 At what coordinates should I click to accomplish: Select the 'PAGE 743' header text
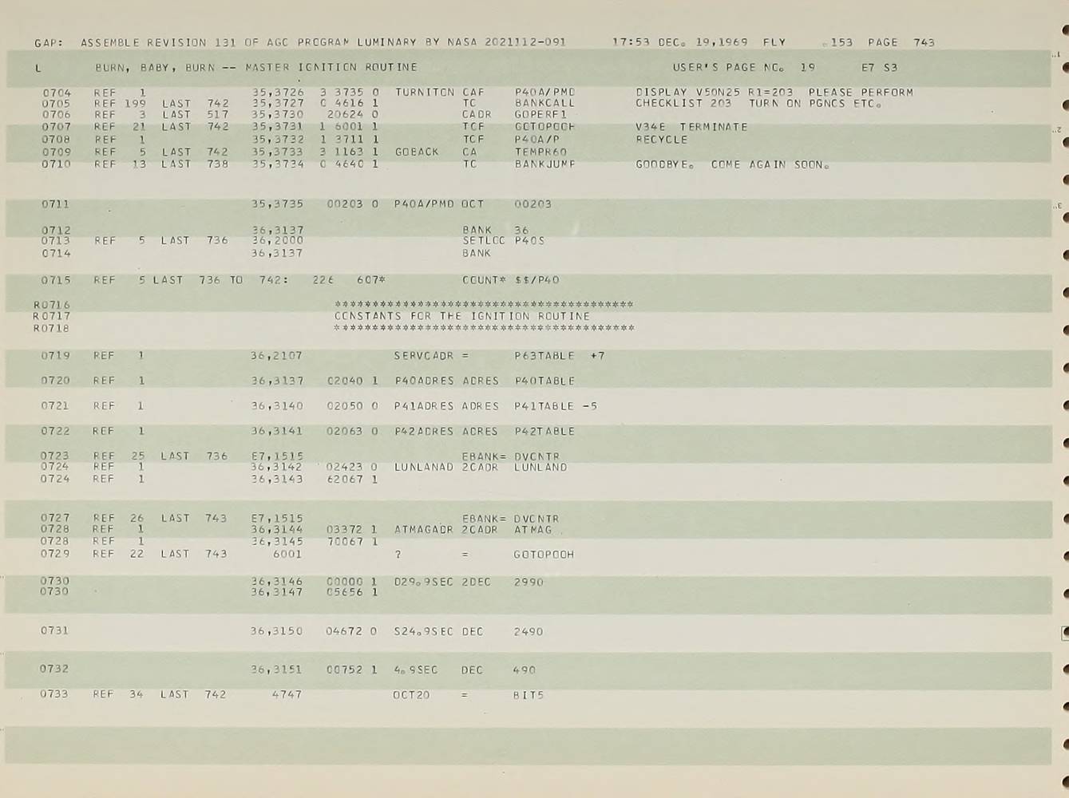point(901,42)
